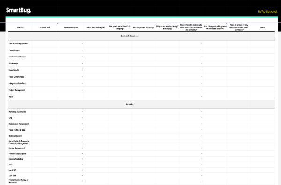The height and width of the screenshot is (185, 281).
Task: Select the Product/App Adoption row label
Action: [18, 154]
